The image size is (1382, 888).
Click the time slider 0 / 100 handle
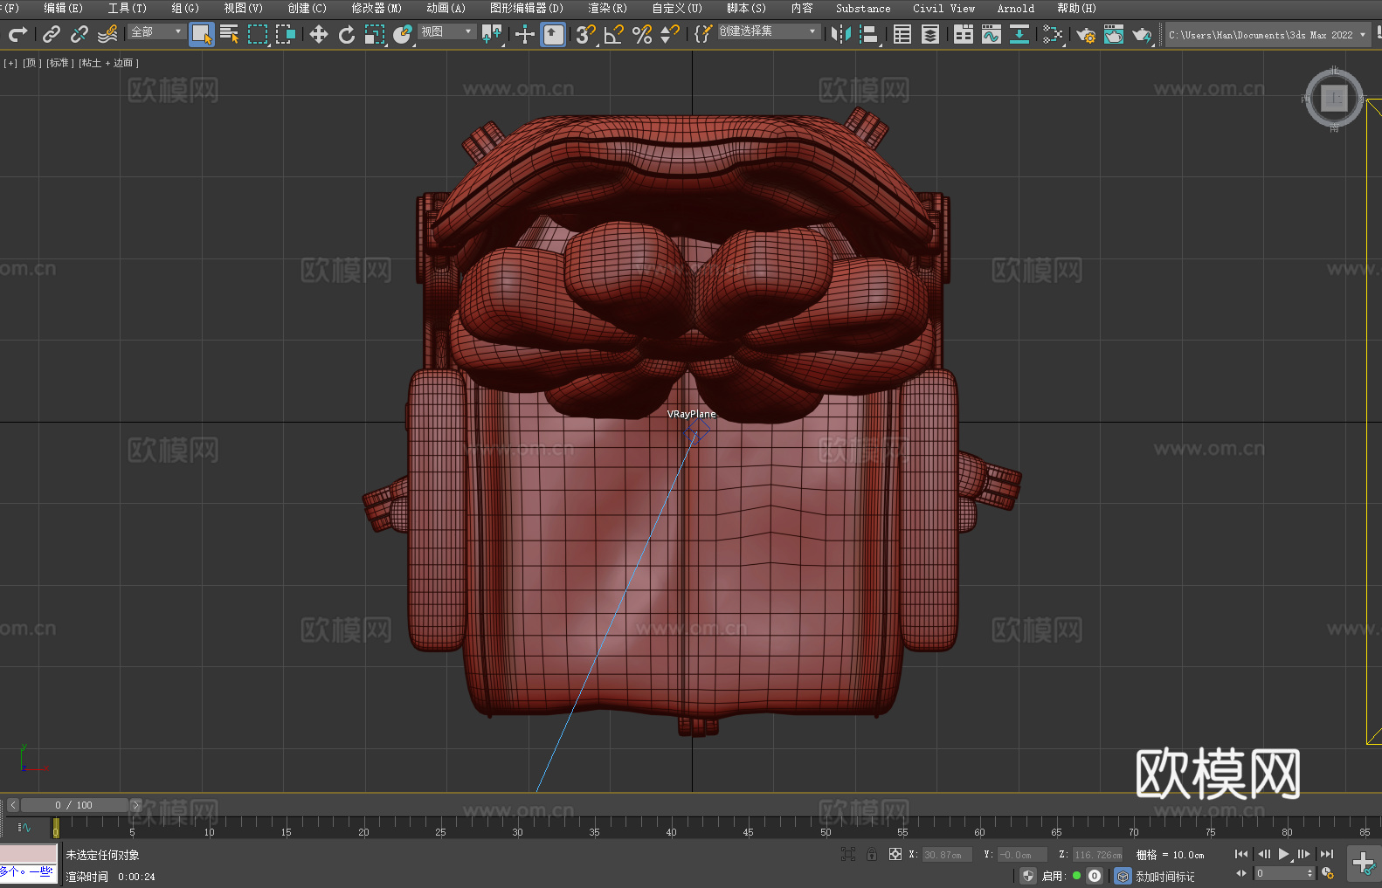coord(74,805)
